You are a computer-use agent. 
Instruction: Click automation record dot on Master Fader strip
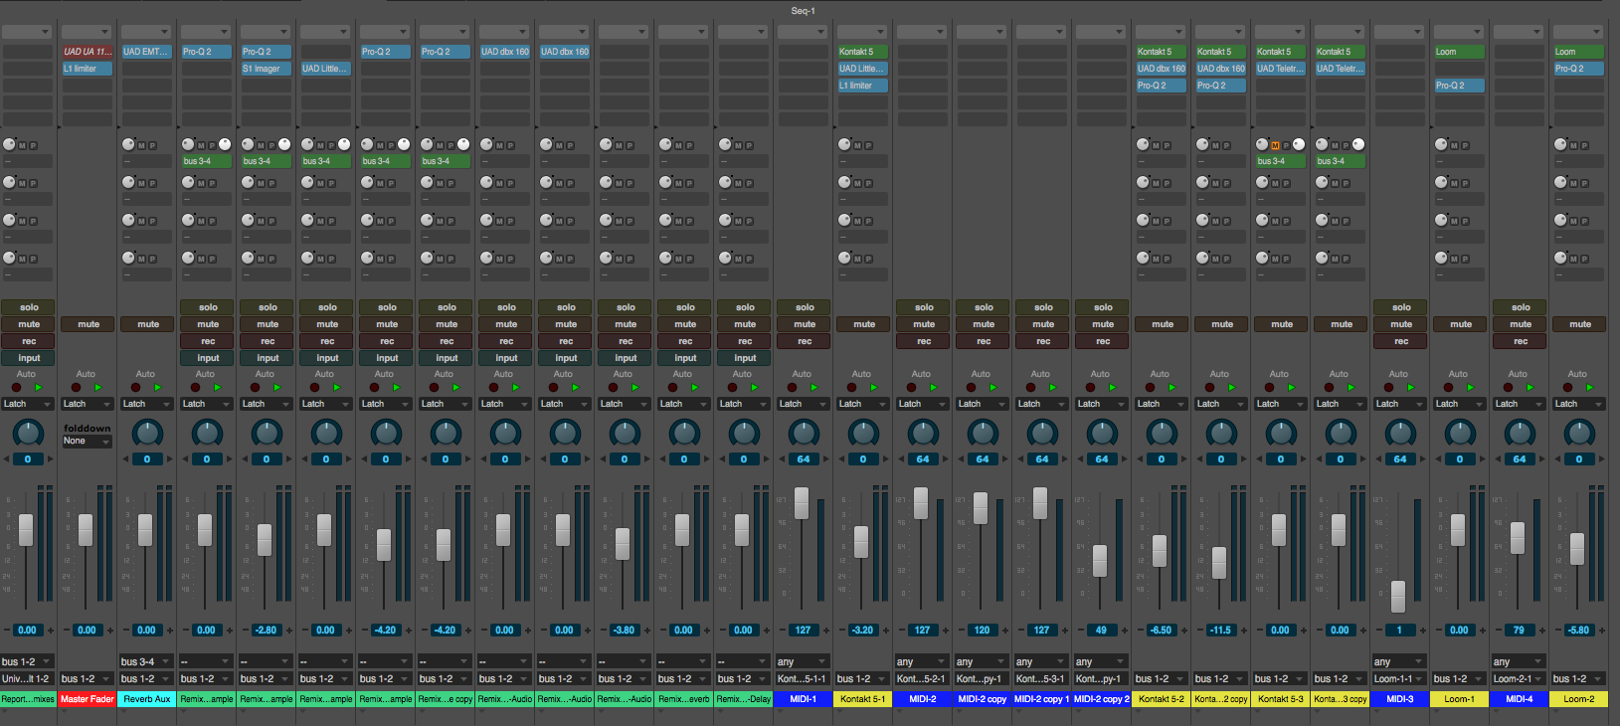click(x=76, y=387)
